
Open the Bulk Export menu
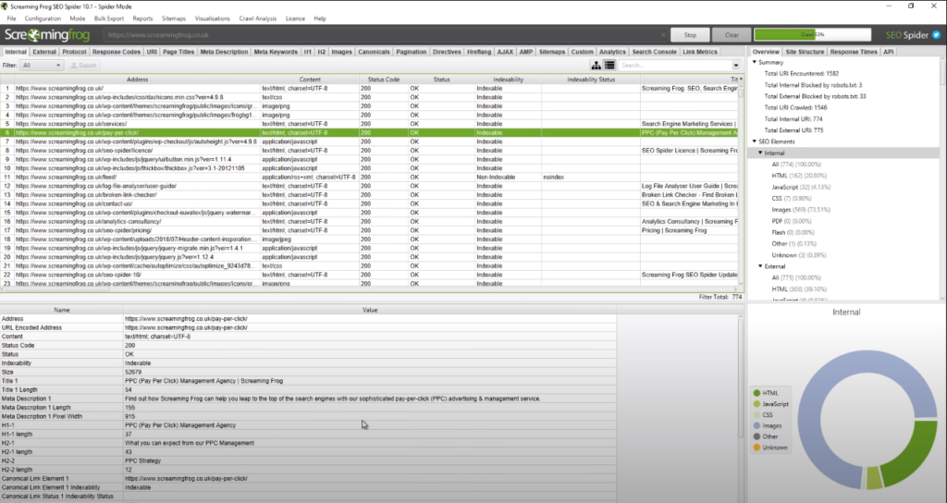pyautogui.click(x=109, y=18)
